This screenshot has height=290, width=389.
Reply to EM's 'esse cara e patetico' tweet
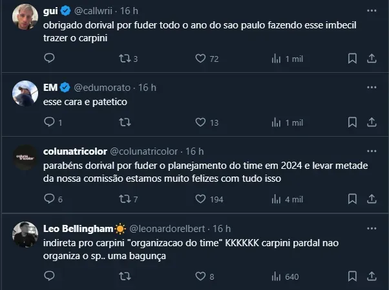(50, 122)
